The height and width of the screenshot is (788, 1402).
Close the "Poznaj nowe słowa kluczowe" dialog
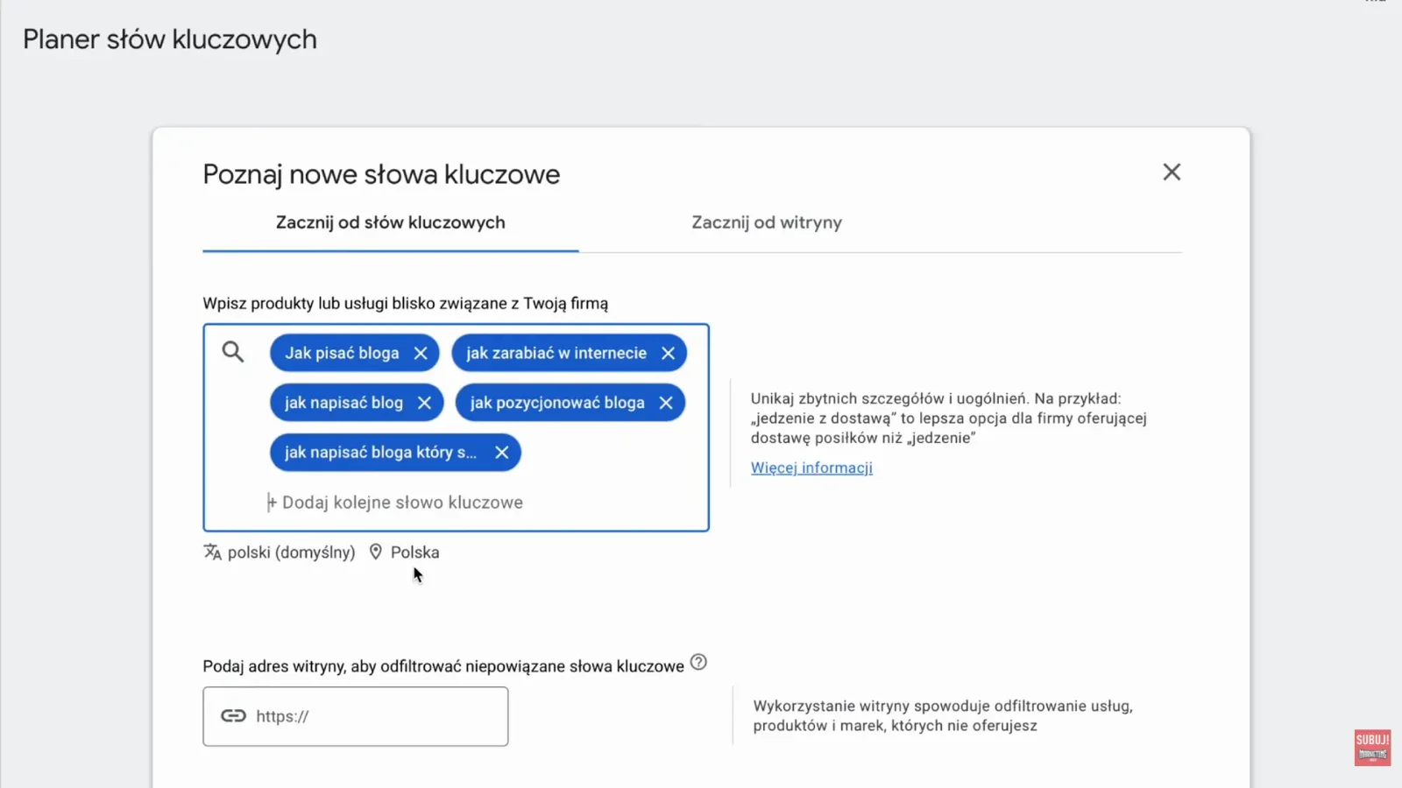point(1172,172)
